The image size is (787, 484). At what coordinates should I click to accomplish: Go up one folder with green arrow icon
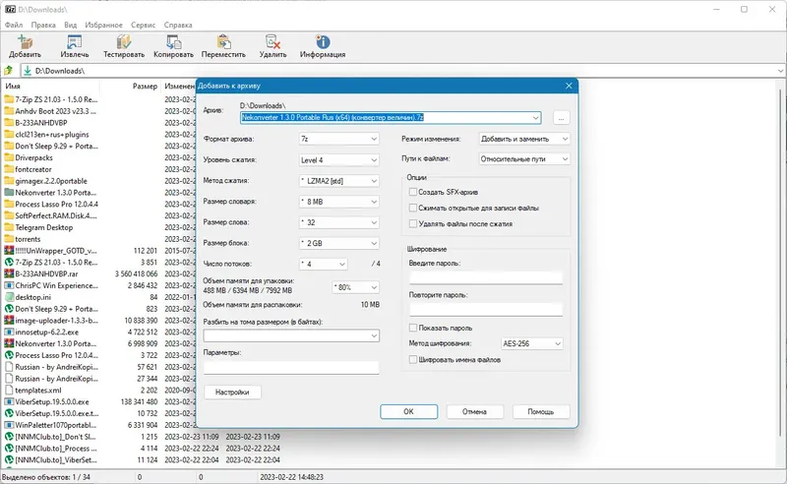(9, 71)
